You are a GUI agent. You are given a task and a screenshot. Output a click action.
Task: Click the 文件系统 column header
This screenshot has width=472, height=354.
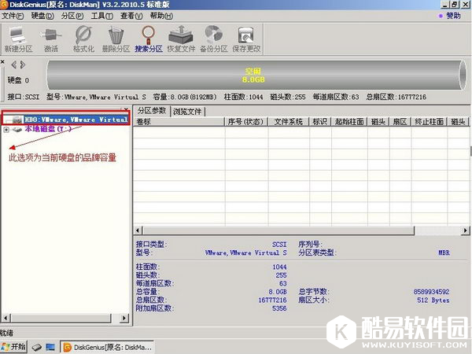pyautogui.click(x=289, y=122)
